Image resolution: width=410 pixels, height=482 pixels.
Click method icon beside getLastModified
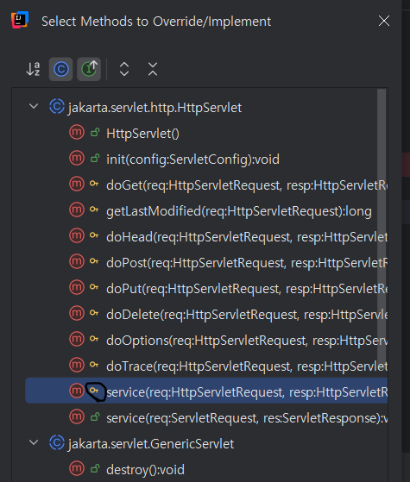[x=77, y=210]
